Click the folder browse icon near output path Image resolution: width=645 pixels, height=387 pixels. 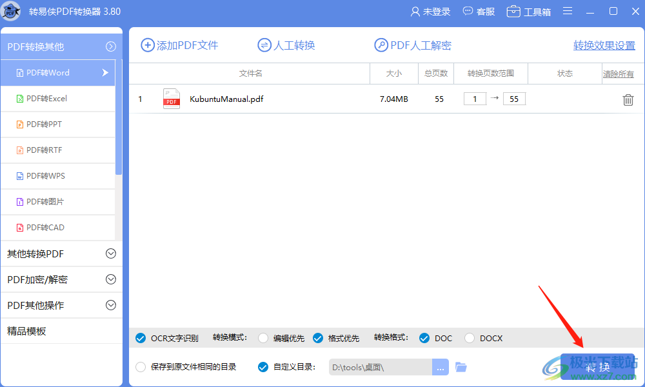[461, 366]
